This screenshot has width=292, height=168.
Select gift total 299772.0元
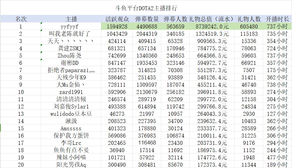[x=212, y=99]
